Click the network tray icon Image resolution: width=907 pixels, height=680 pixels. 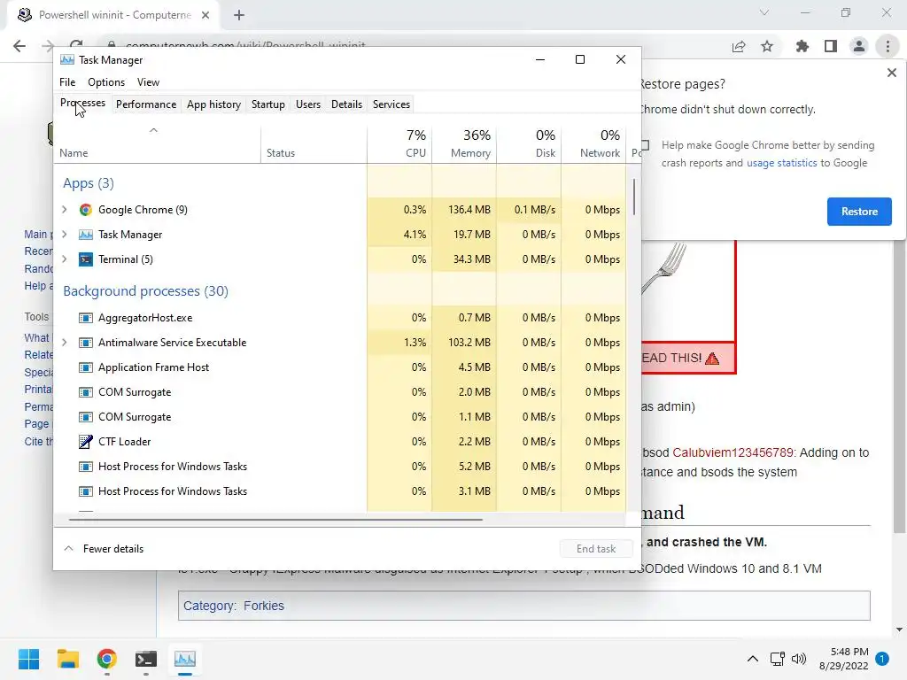tap(778, 659)
